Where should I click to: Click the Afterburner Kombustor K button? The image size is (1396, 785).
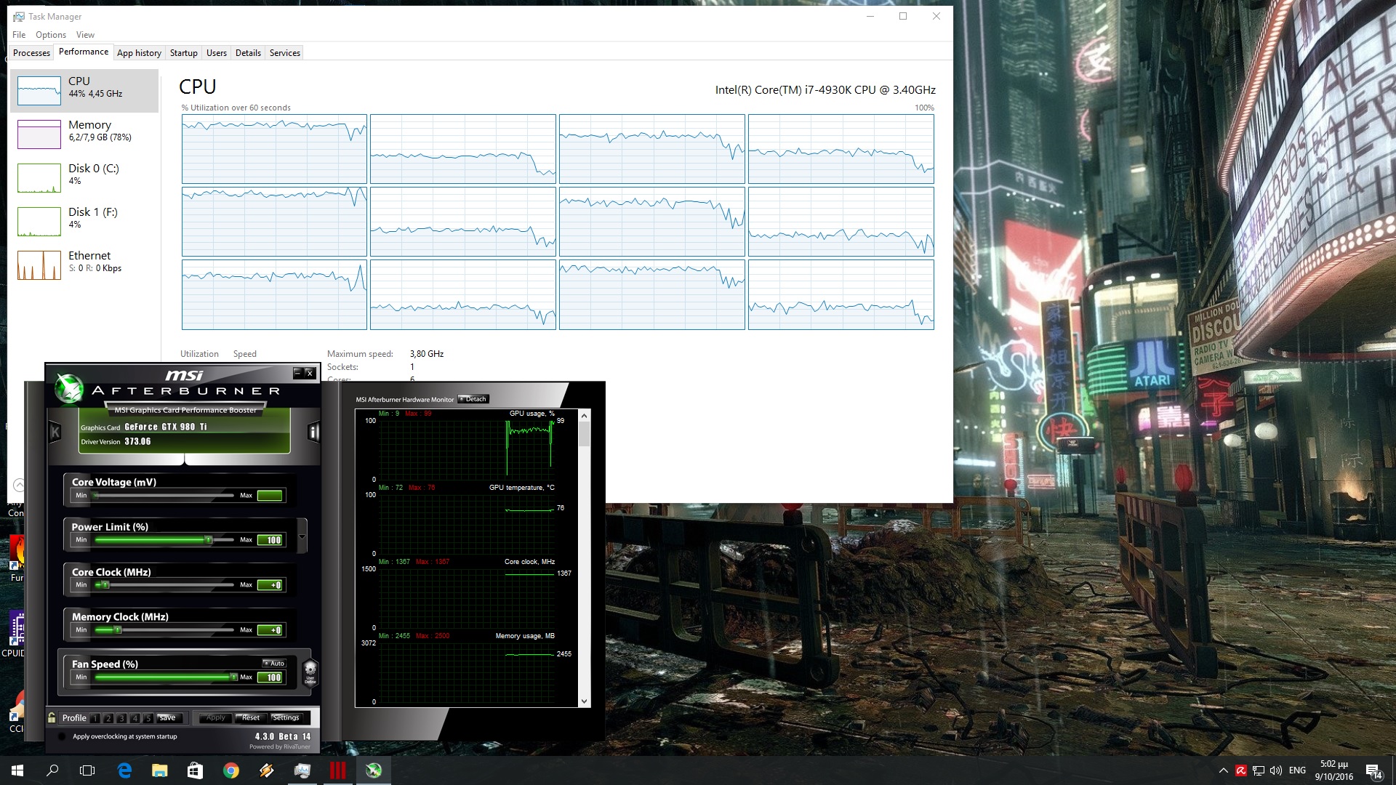(55, 432)
